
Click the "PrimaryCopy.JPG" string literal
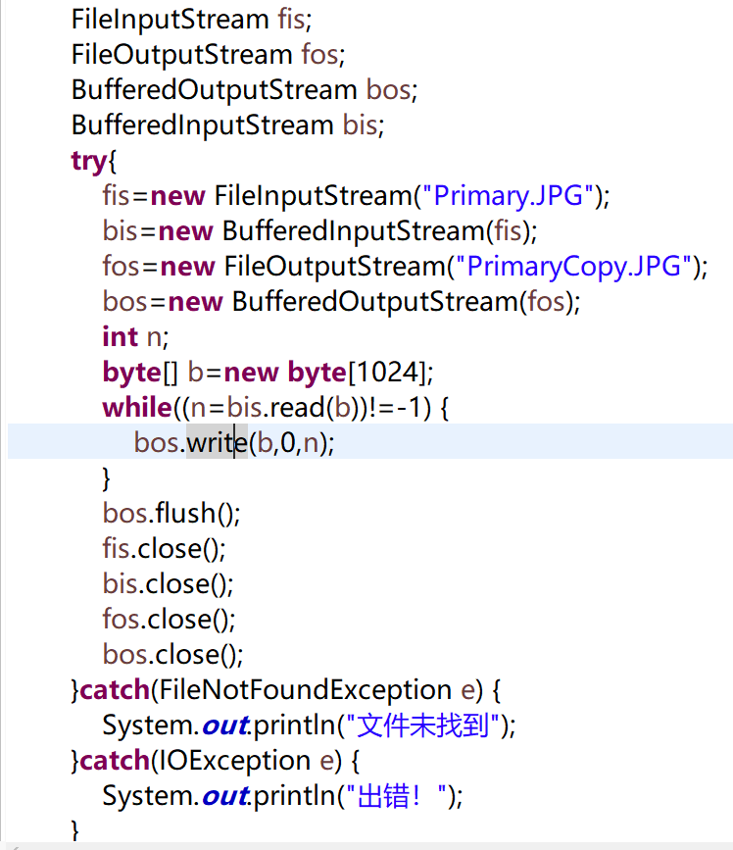(573, 266)
